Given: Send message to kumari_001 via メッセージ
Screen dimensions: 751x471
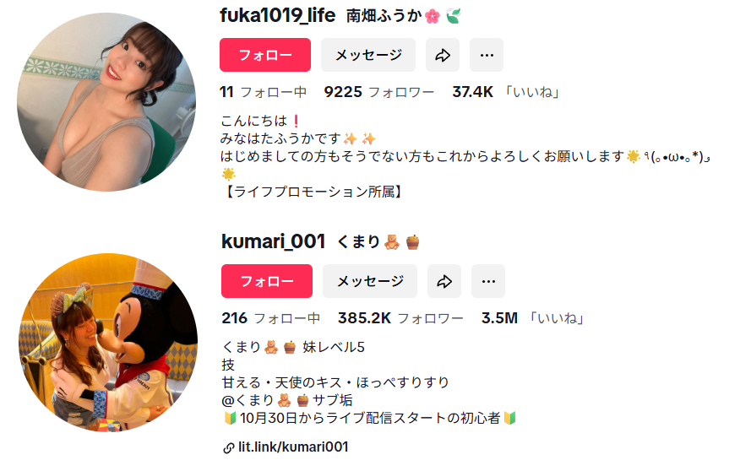Looking at the screenshot, I should pos(370,281).
